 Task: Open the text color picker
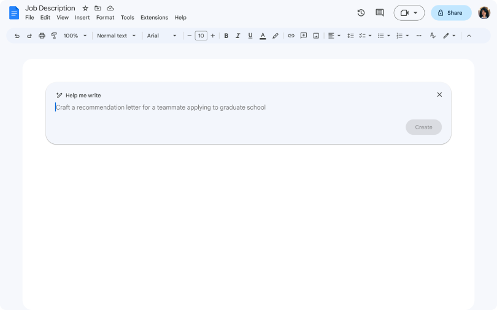coord(263,36)
